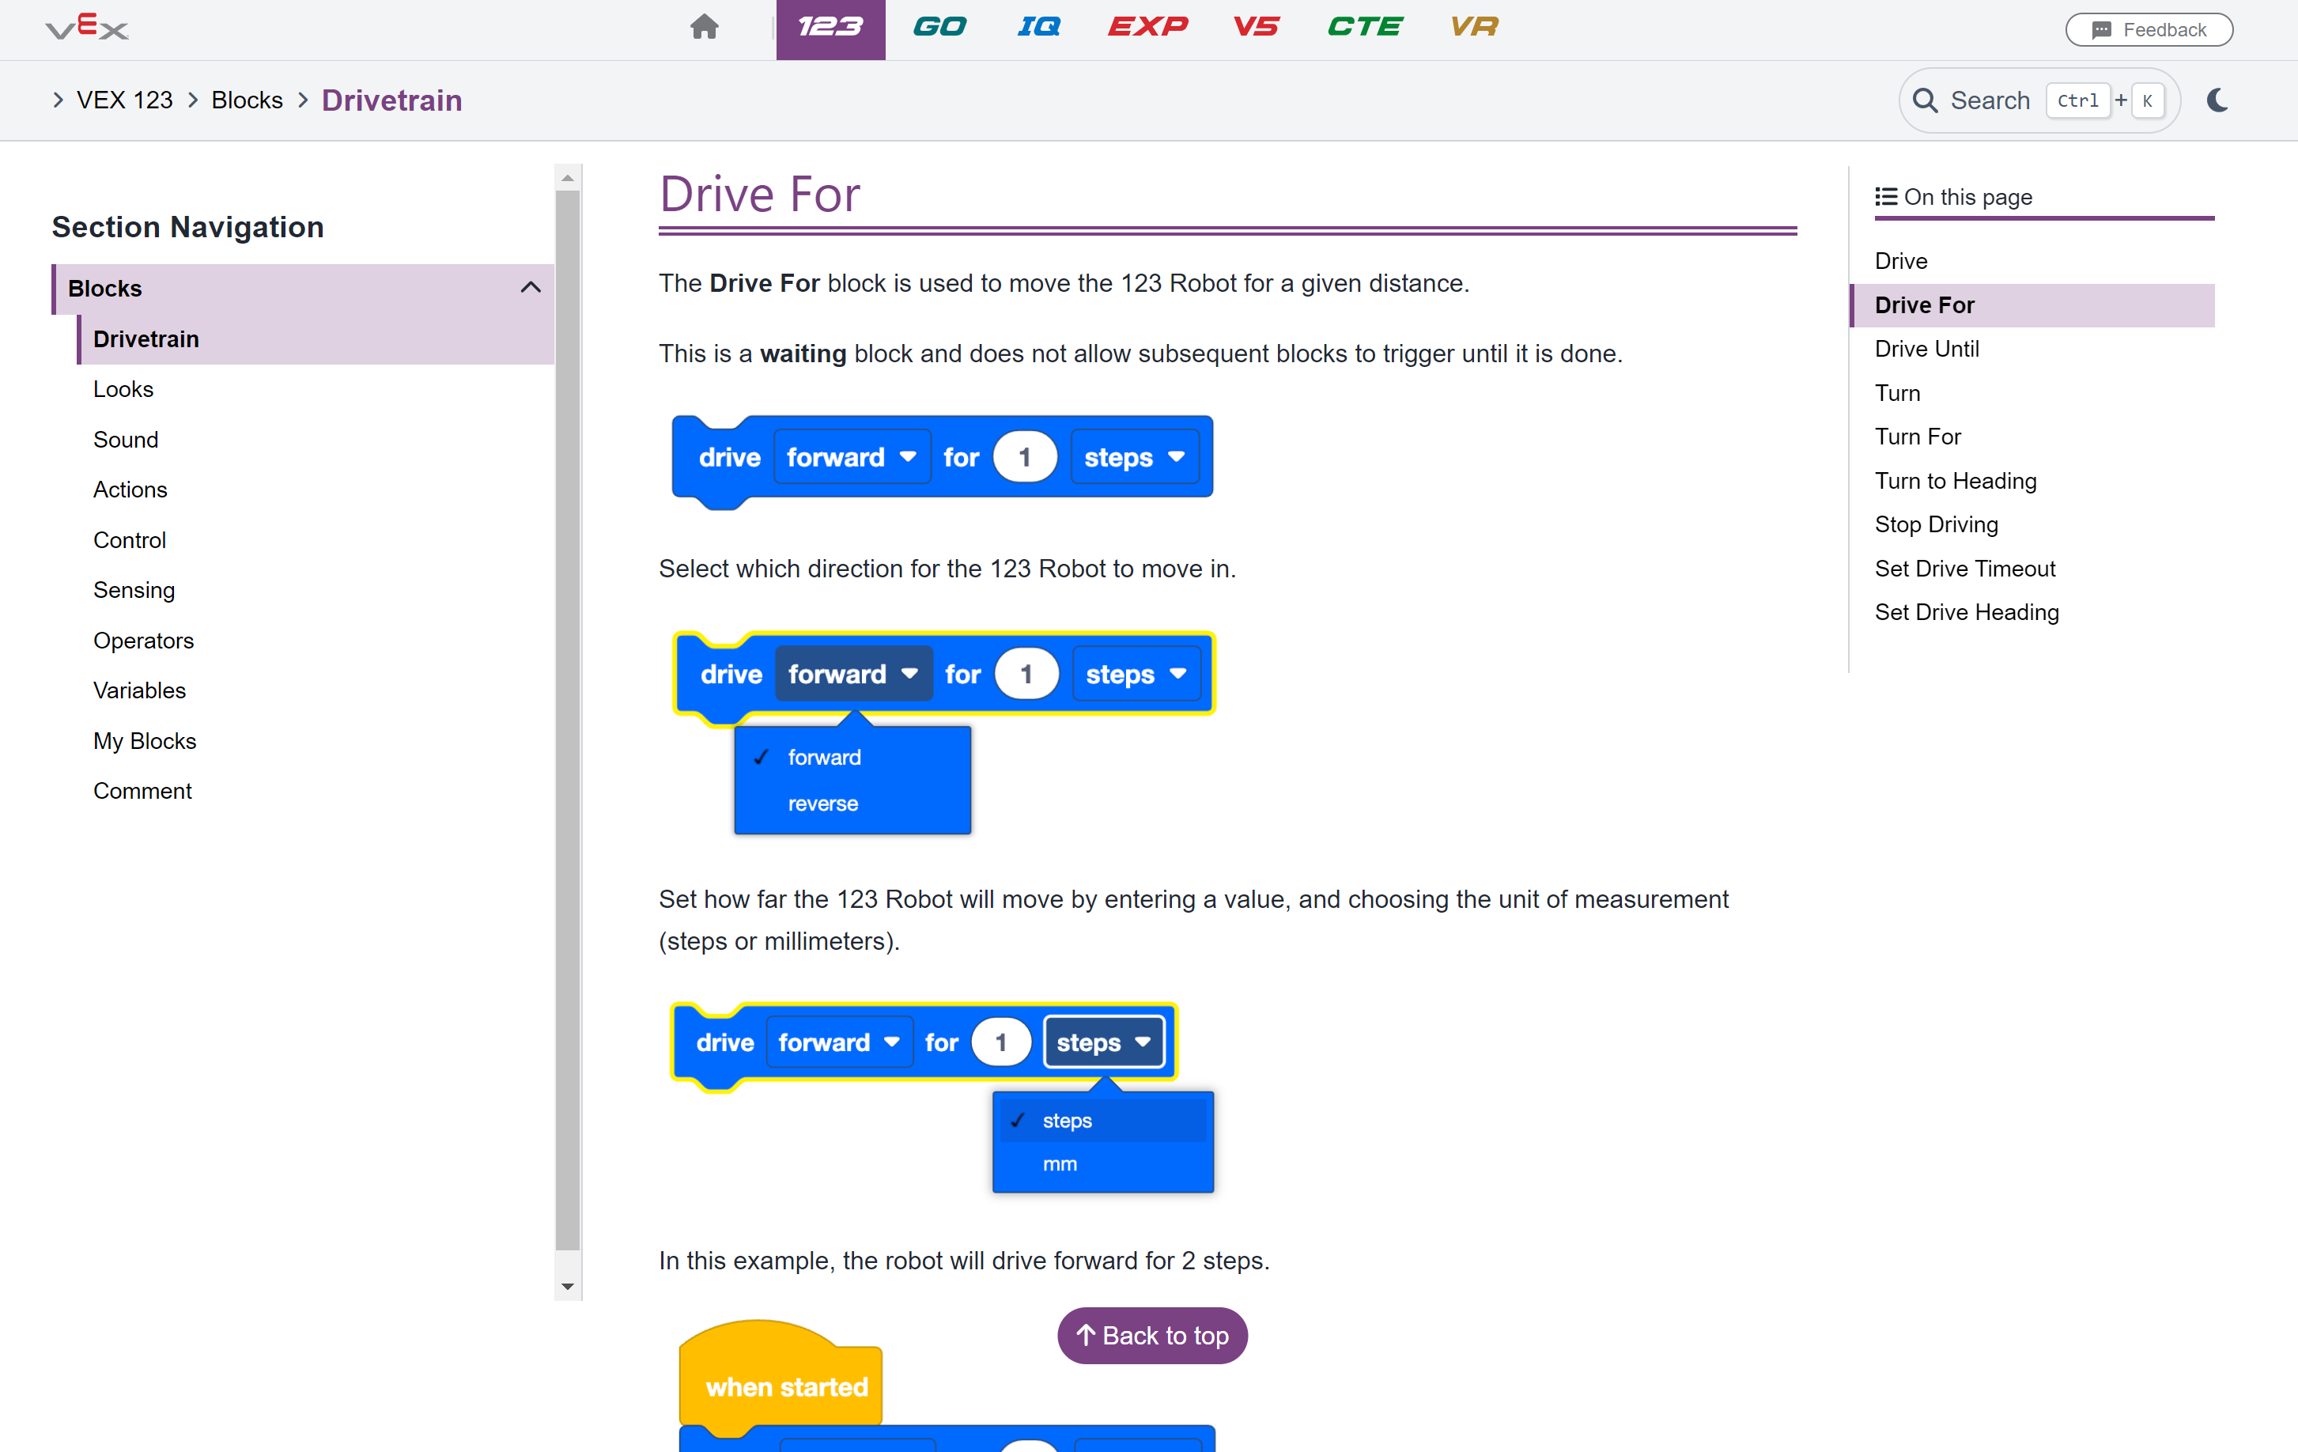Image resolution: width=2298 pixels, height=1452 pixels.
Task: Click the Blocks breadcrumb link
Action: coord(246,100)
